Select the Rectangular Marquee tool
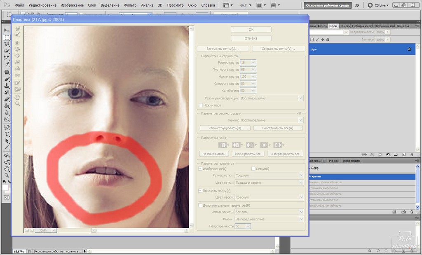Viewport: 422px width, 255px height. point(7,37)
